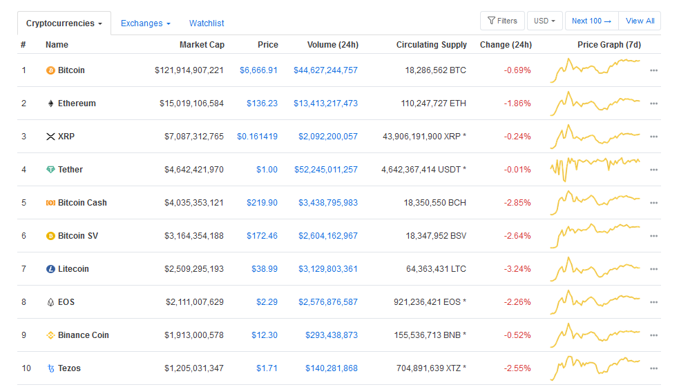Open the Tezos name link

(x=69, y=368)
